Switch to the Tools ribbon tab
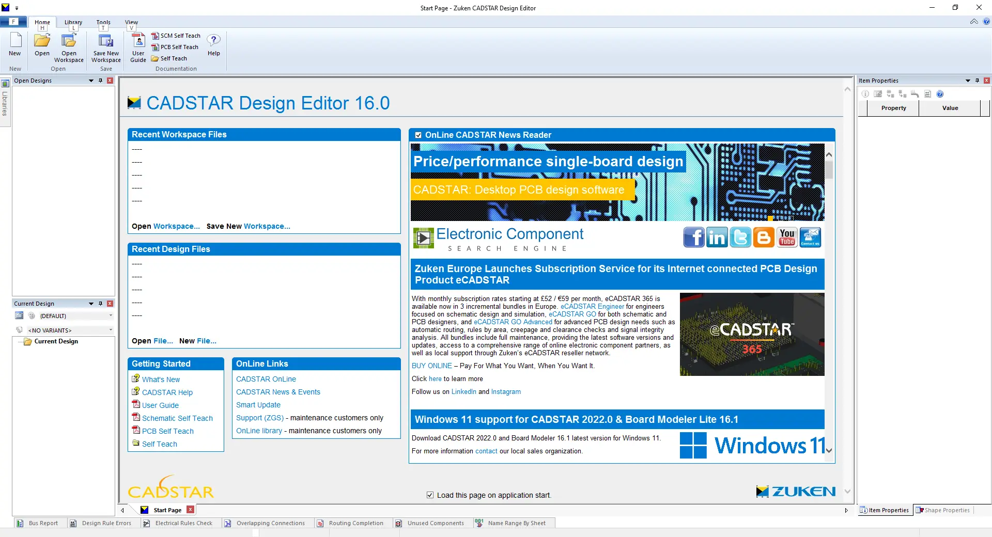This screenshot has height=537, width=992. click(x=103, y=22)
